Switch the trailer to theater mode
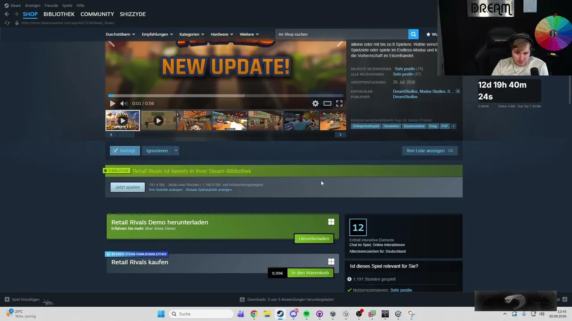The width and height of the screenshot is (572, 321). coord(327,103)
